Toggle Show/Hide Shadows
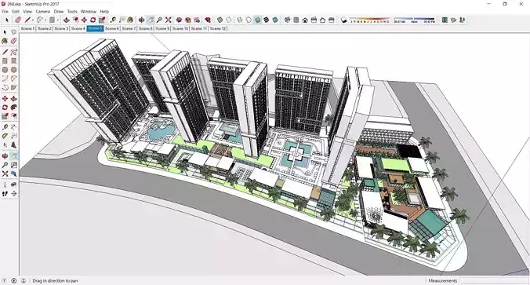The image size is (530, 285). (343, 20)
